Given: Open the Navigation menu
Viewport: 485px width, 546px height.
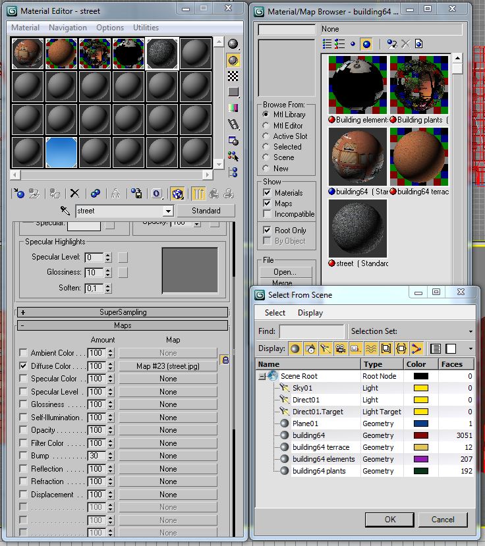Looking at the screenshot, I should coord(68,28).
